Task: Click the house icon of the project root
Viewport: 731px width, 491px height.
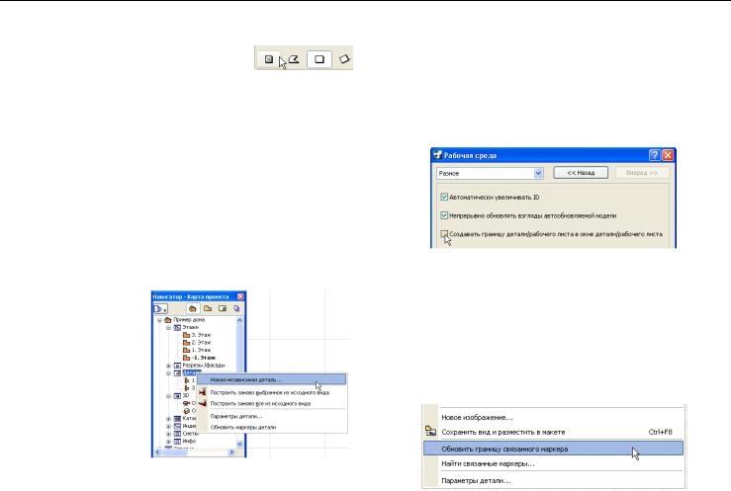Action: pos(168,320)
